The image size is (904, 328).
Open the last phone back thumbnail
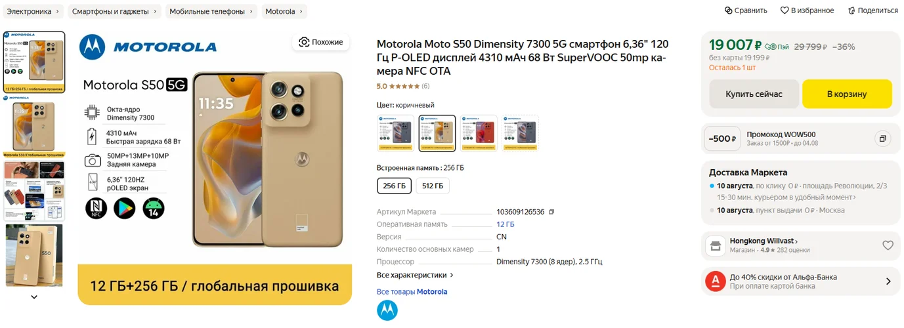pyautogui.click(x=34, y=255)
